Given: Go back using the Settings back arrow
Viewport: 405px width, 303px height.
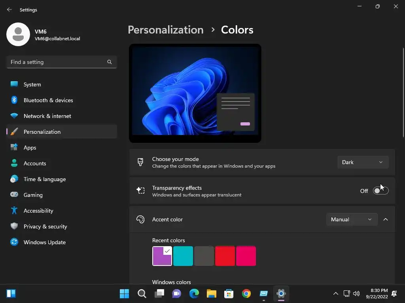Looking at the screenshot, I should coord(9,9).
